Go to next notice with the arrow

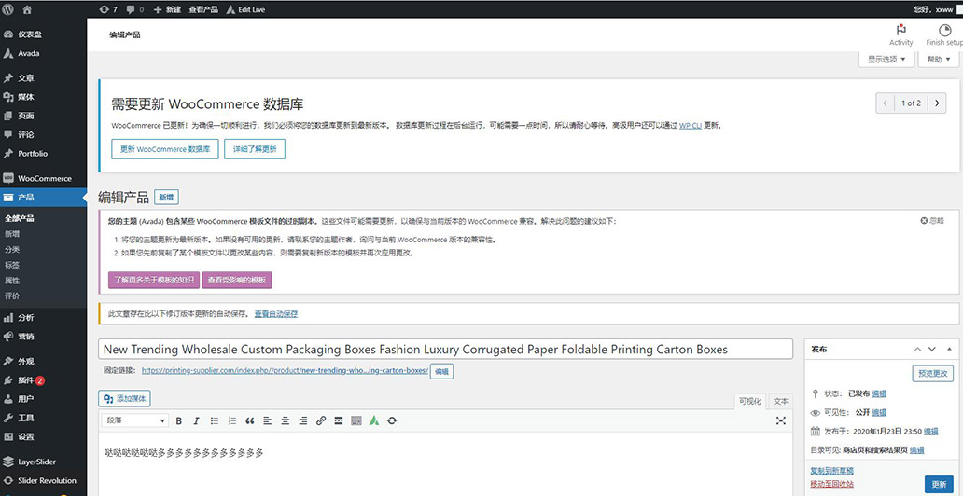click(938, 103)
